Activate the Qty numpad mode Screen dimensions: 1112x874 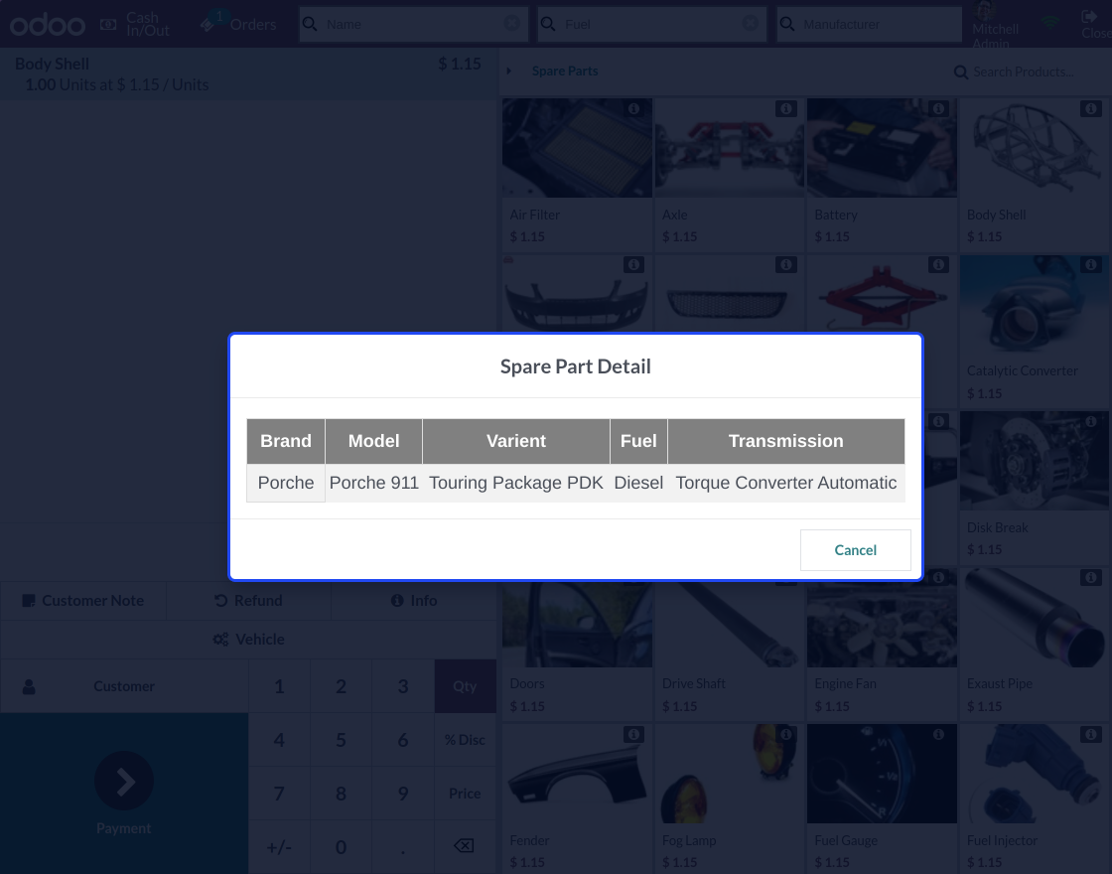pyautogui.click(x=466, y=686)
